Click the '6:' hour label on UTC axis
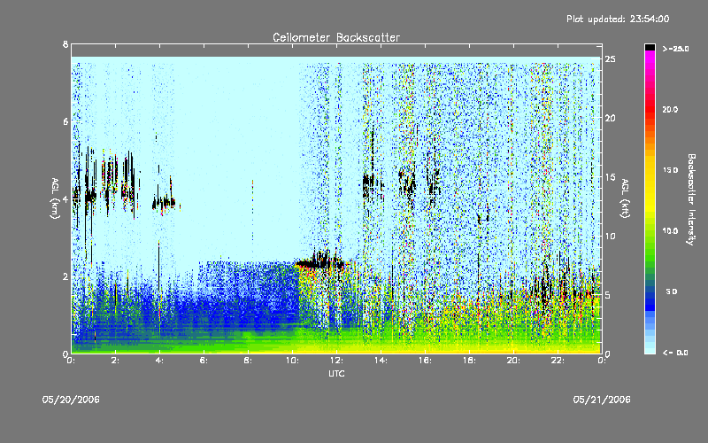 pyautogui.click(x=204, y=361)
